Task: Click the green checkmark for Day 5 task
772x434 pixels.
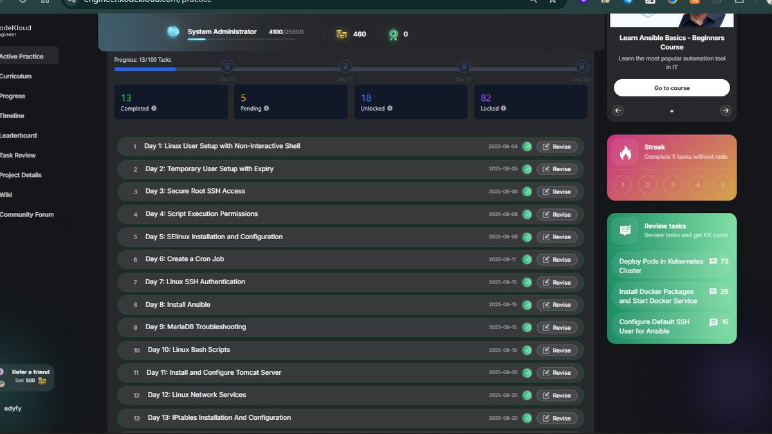Action: 527,237
